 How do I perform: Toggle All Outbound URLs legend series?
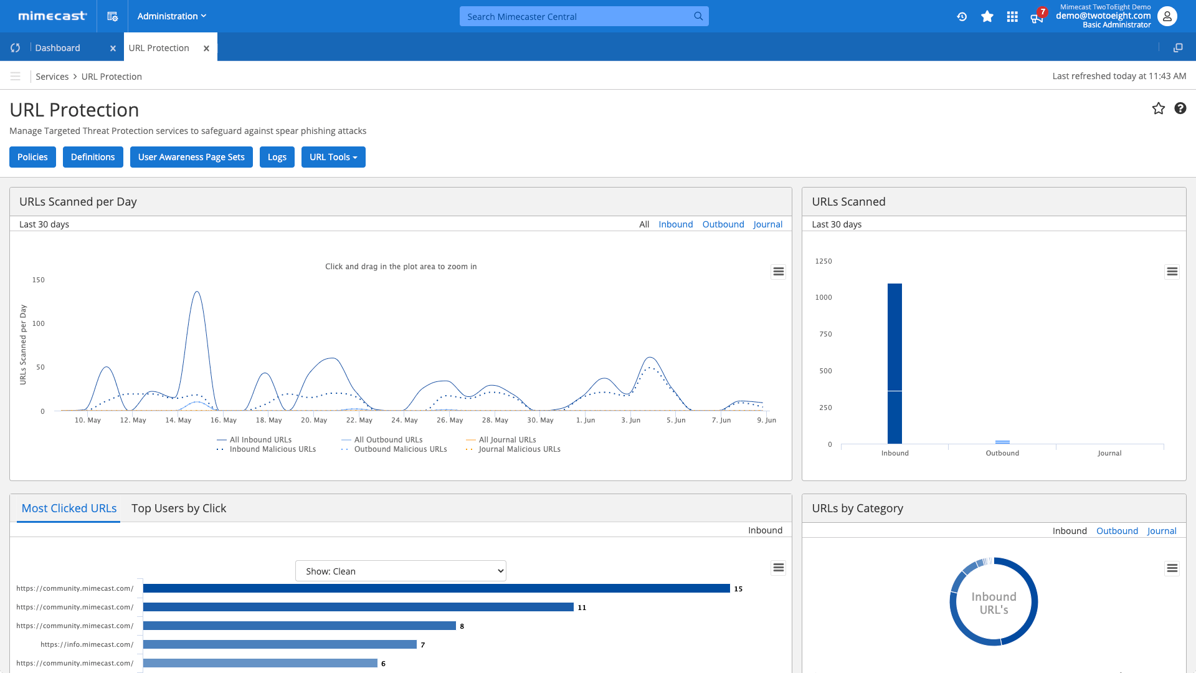tap(388, 440)
